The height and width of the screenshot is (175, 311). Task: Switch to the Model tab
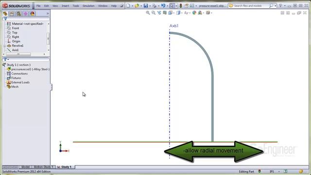coord(25,167)
